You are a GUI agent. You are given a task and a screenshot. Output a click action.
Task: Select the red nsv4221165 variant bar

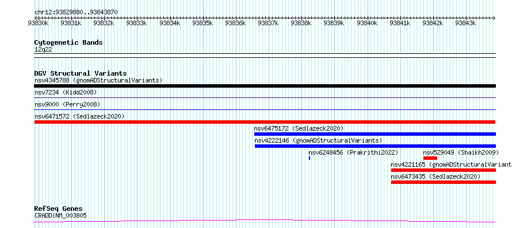444,170
